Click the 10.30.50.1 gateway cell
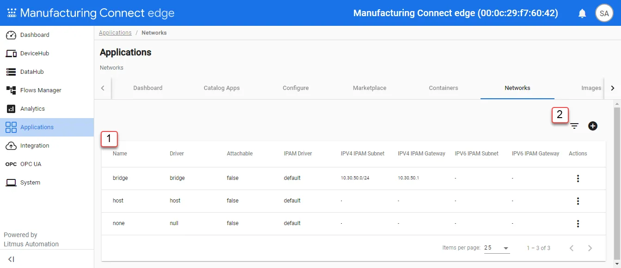Image resolution: width=621 pixels, height=268 pixels. pyautogui.click(x=408, y=178)
